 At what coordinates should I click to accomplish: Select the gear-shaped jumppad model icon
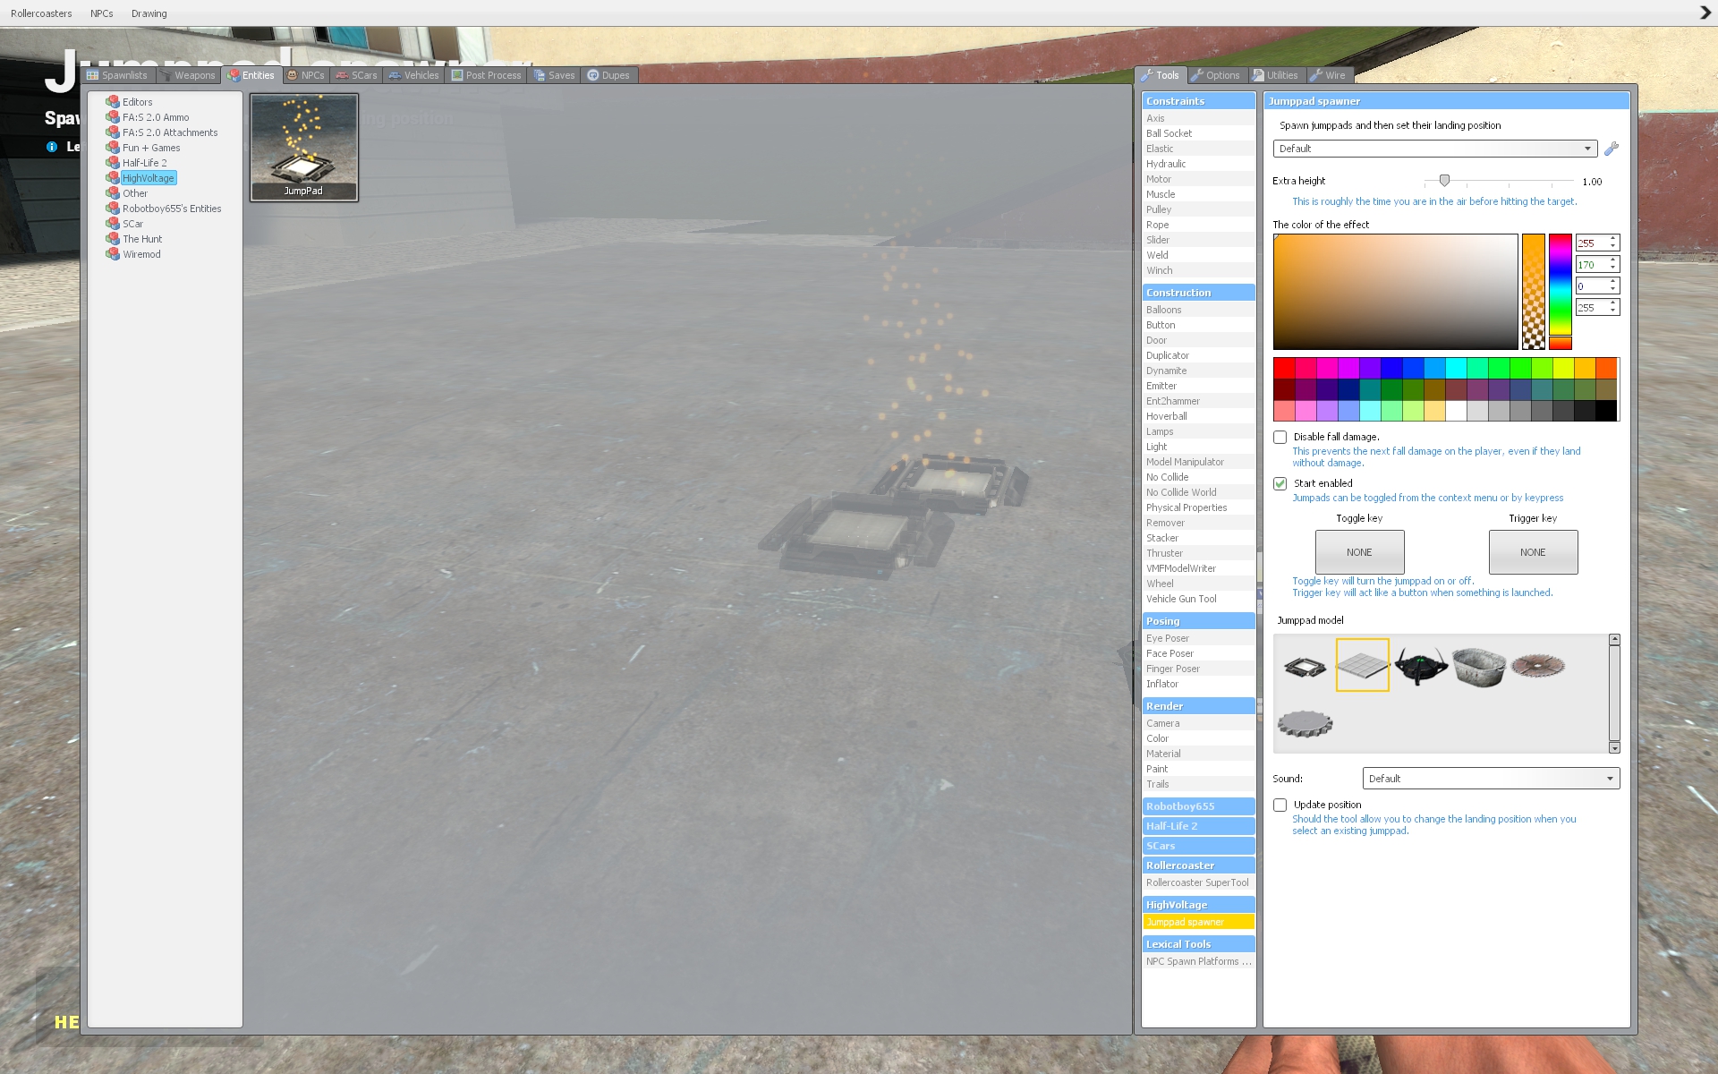pyautogui.click(x=1305, y=723)
